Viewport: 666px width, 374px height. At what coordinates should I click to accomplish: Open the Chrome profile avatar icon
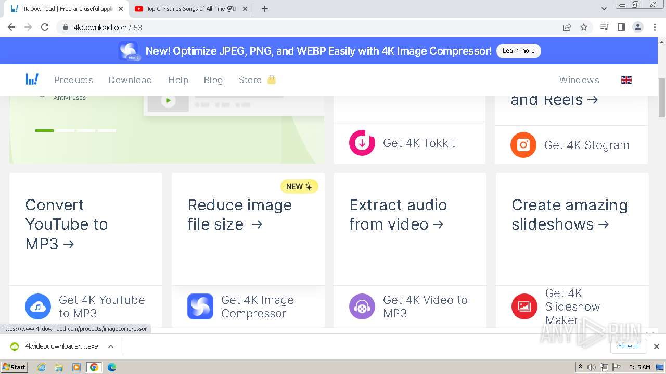637,27
